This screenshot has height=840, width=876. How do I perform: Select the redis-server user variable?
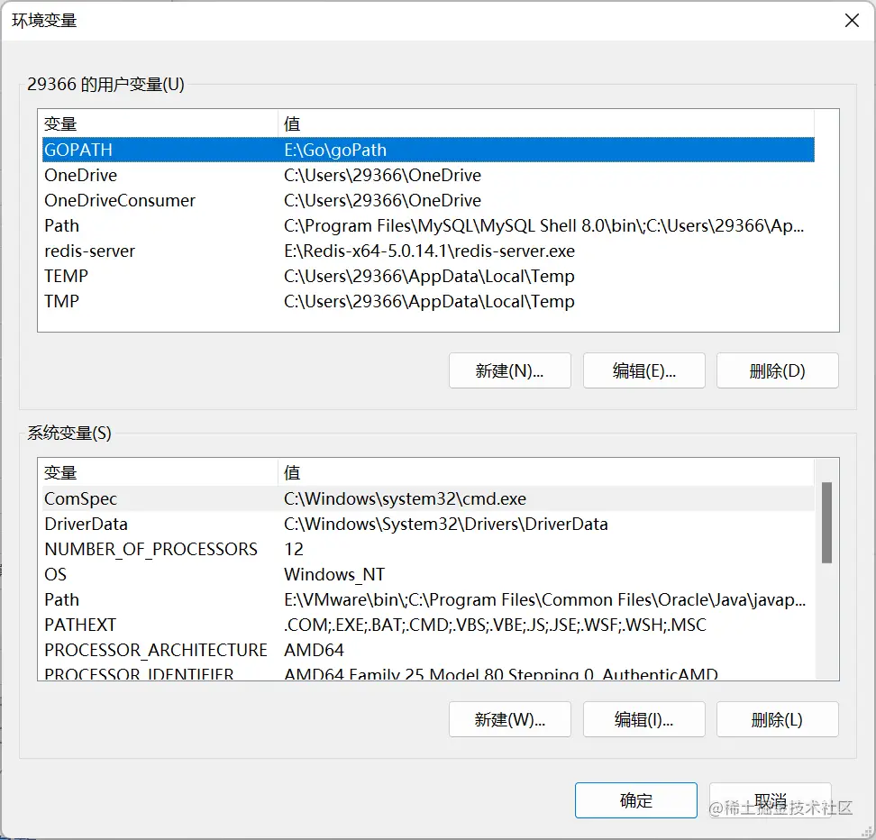428,251
